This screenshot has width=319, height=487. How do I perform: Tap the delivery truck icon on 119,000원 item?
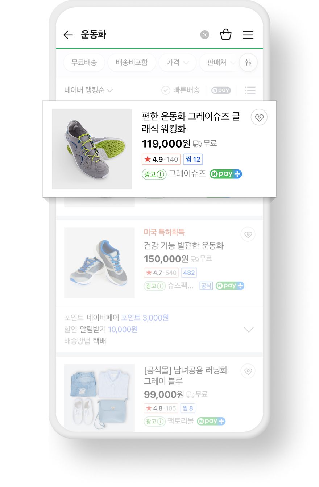click(x=197, y=144)
